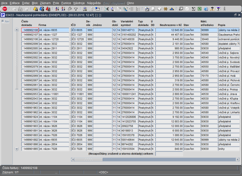Click the vertical record scrollbar thumb
Image resolution: width=242 pixels, height=176 pixels.
click(x=17, y=60)
